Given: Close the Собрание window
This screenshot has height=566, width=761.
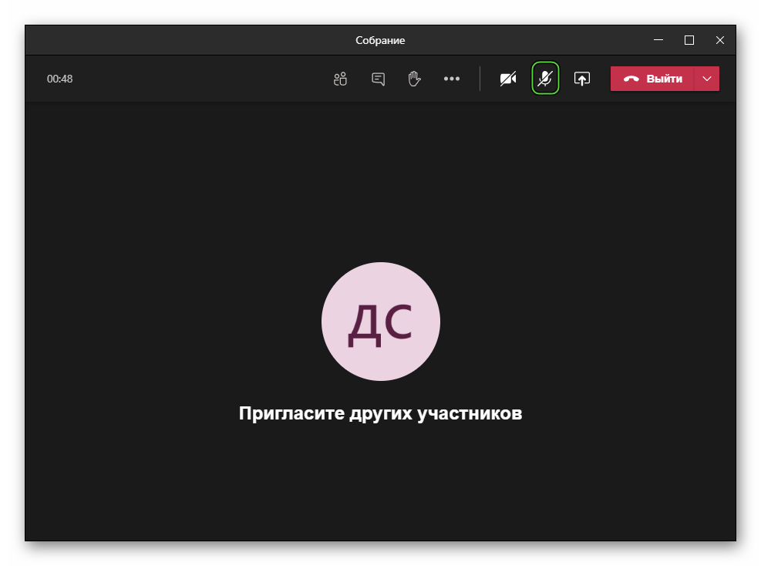Looking at the screenshot, I should point(719,40).
